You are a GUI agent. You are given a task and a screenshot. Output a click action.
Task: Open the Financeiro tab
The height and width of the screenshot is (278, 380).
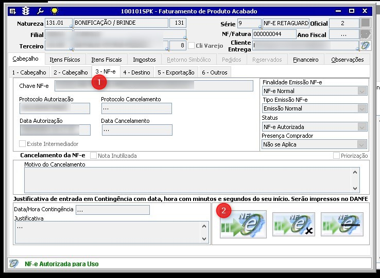pos(306,60)
